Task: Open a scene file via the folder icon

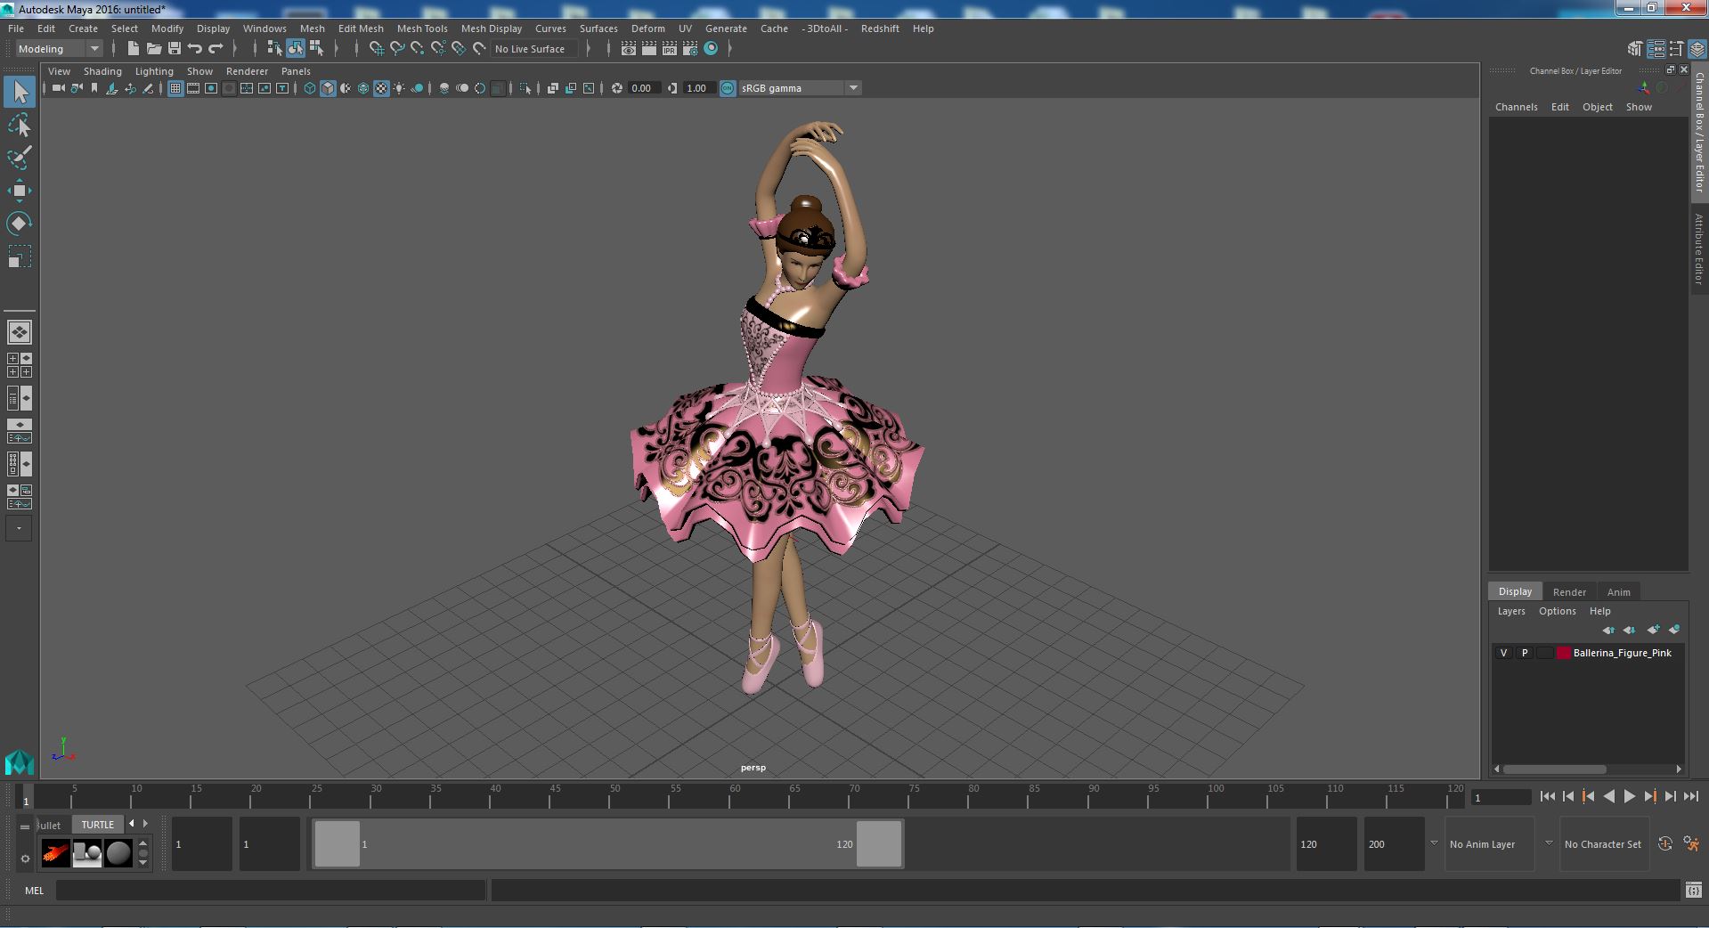Action: [154, 49]
